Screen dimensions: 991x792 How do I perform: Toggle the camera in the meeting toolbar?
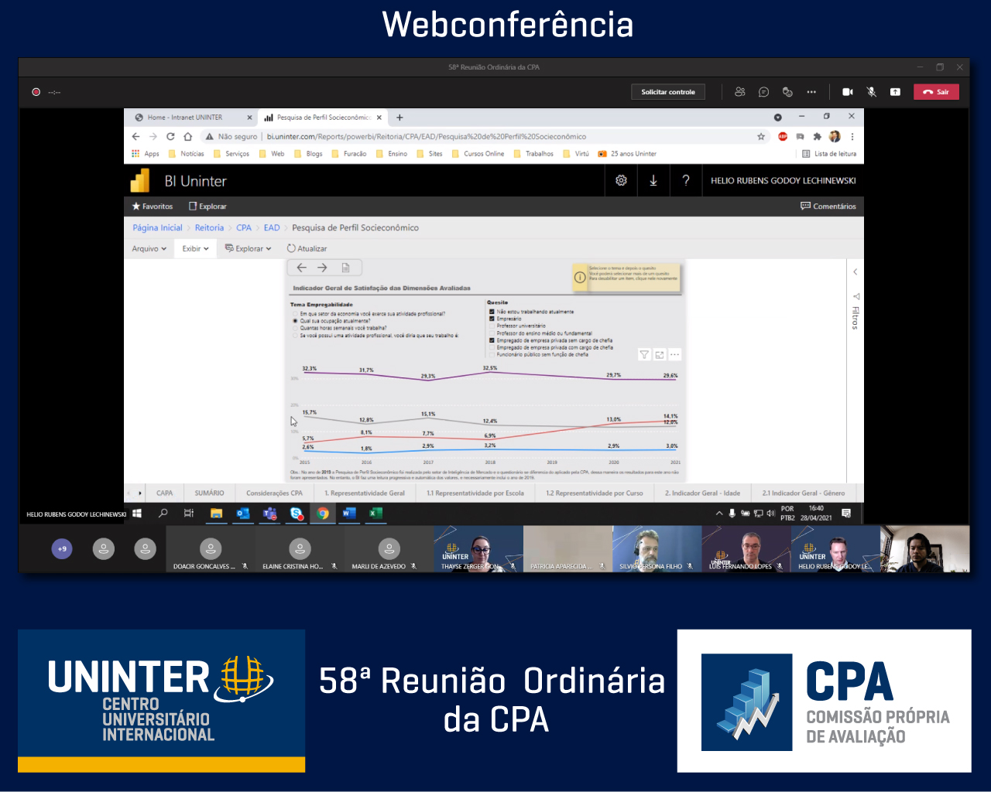[848, 92]
